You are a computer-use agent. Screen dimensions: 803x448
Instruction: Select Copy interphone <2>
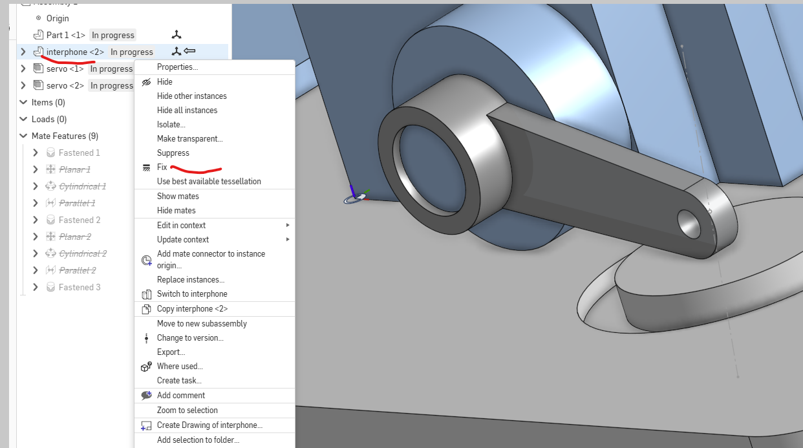(192, 309)
